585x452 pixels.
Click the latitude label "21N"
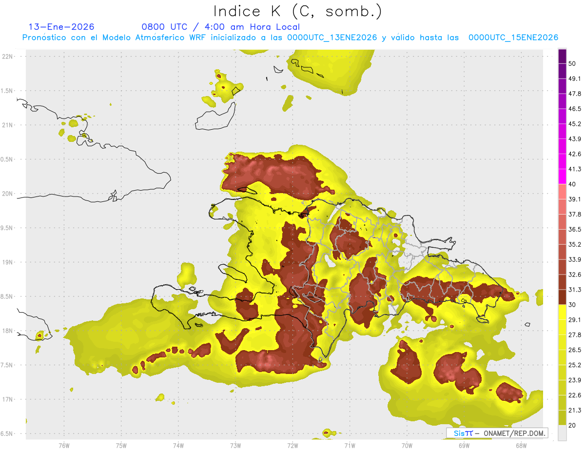7,125
